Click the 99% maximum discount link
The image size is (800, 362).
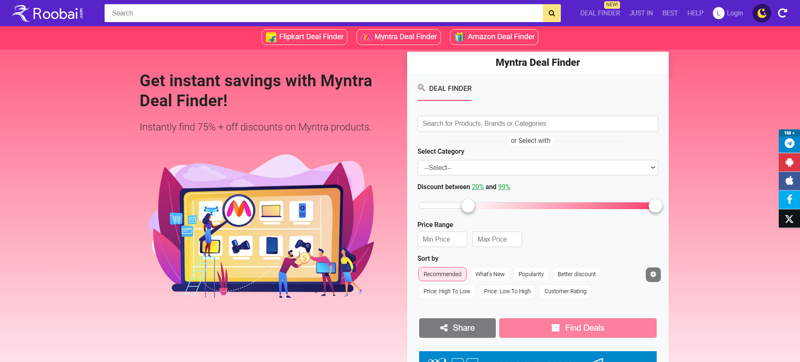[504, 187]
